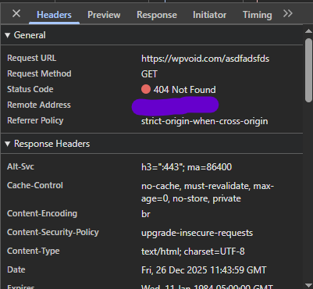Click the text/html; charset=UTF-8 value
This screenshot has height=289, width=313.
[x=193, y=252]
